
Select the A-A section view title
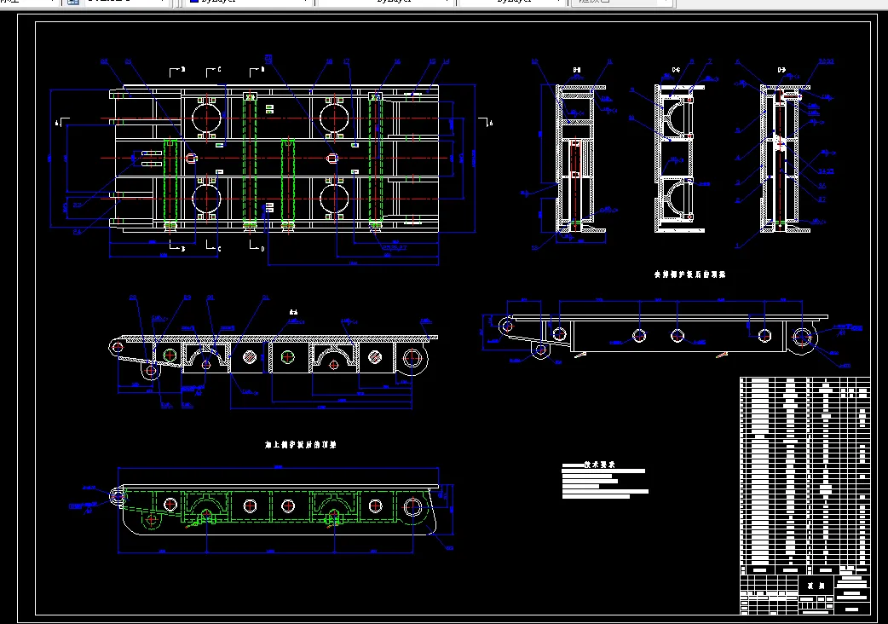(x=293, y=312)
